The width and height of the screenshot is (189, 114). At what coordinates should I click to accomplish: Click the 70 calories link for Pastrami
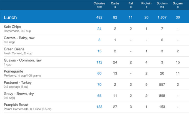point(99,84)
